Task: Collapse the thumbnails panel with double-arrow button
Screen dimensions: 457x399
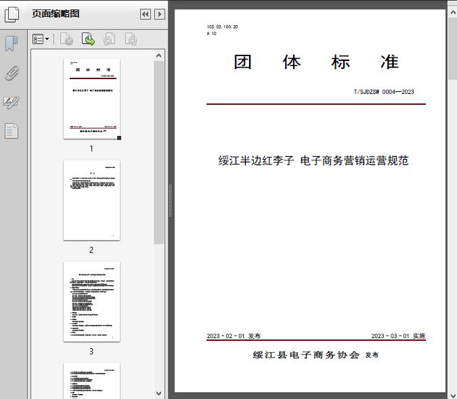Action: coord(146,14)
